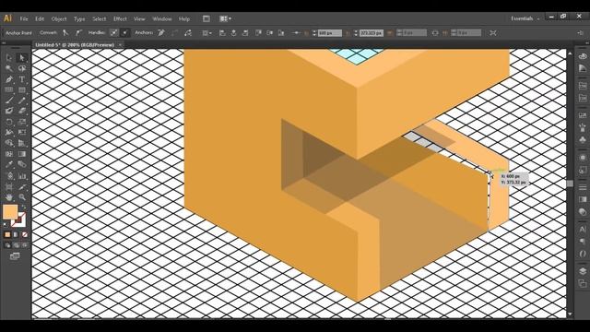Screen dimensions: 590x332
Task: Click the vertical scrollbar thumb
Action: tap(570, 184)
